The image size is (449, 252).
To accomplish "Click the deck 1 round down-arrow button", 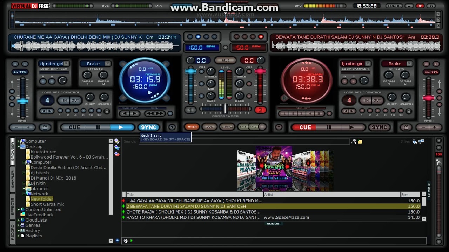I will coord(172,127).
